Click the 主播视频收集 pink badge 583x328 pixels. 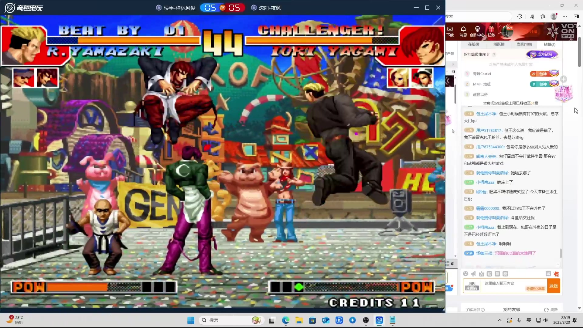pos(564,93)
